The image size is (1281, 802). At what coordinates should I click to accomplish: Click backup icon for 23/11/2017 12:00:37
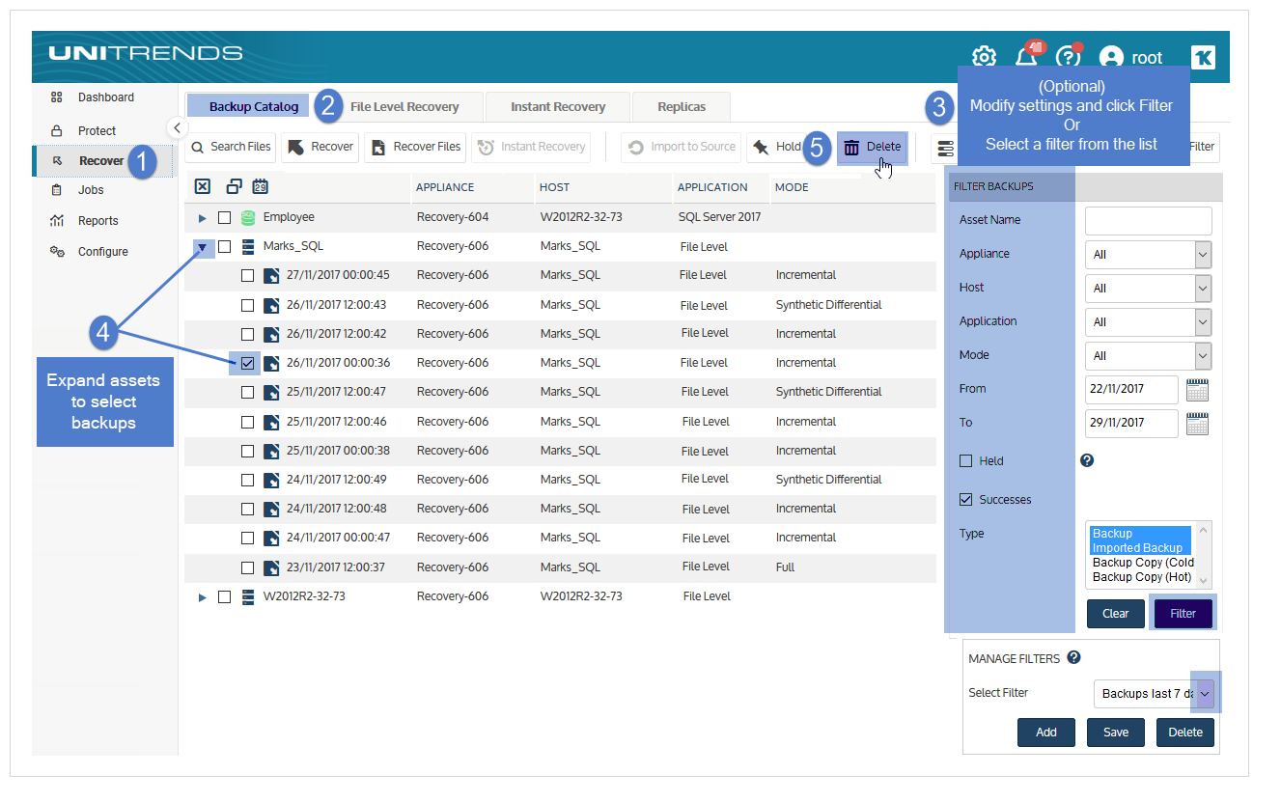[x=271, y=567]
